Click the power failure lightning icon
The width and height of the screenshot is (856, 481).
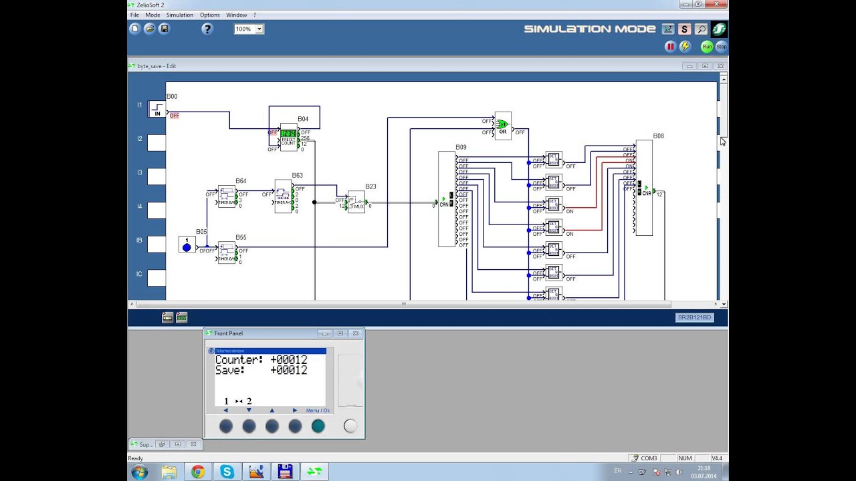(x=685, y=46)
